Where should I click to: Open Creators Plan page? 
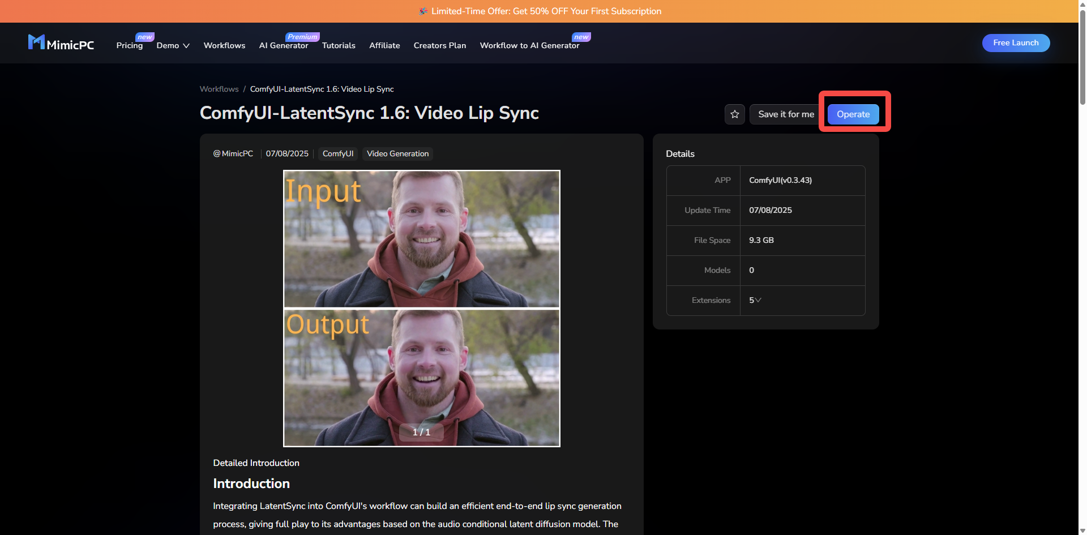(440, 45)
